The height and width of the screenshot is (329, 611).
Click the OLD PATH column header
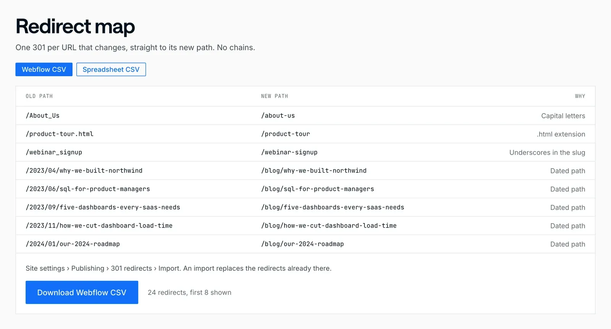click(39, 96)
